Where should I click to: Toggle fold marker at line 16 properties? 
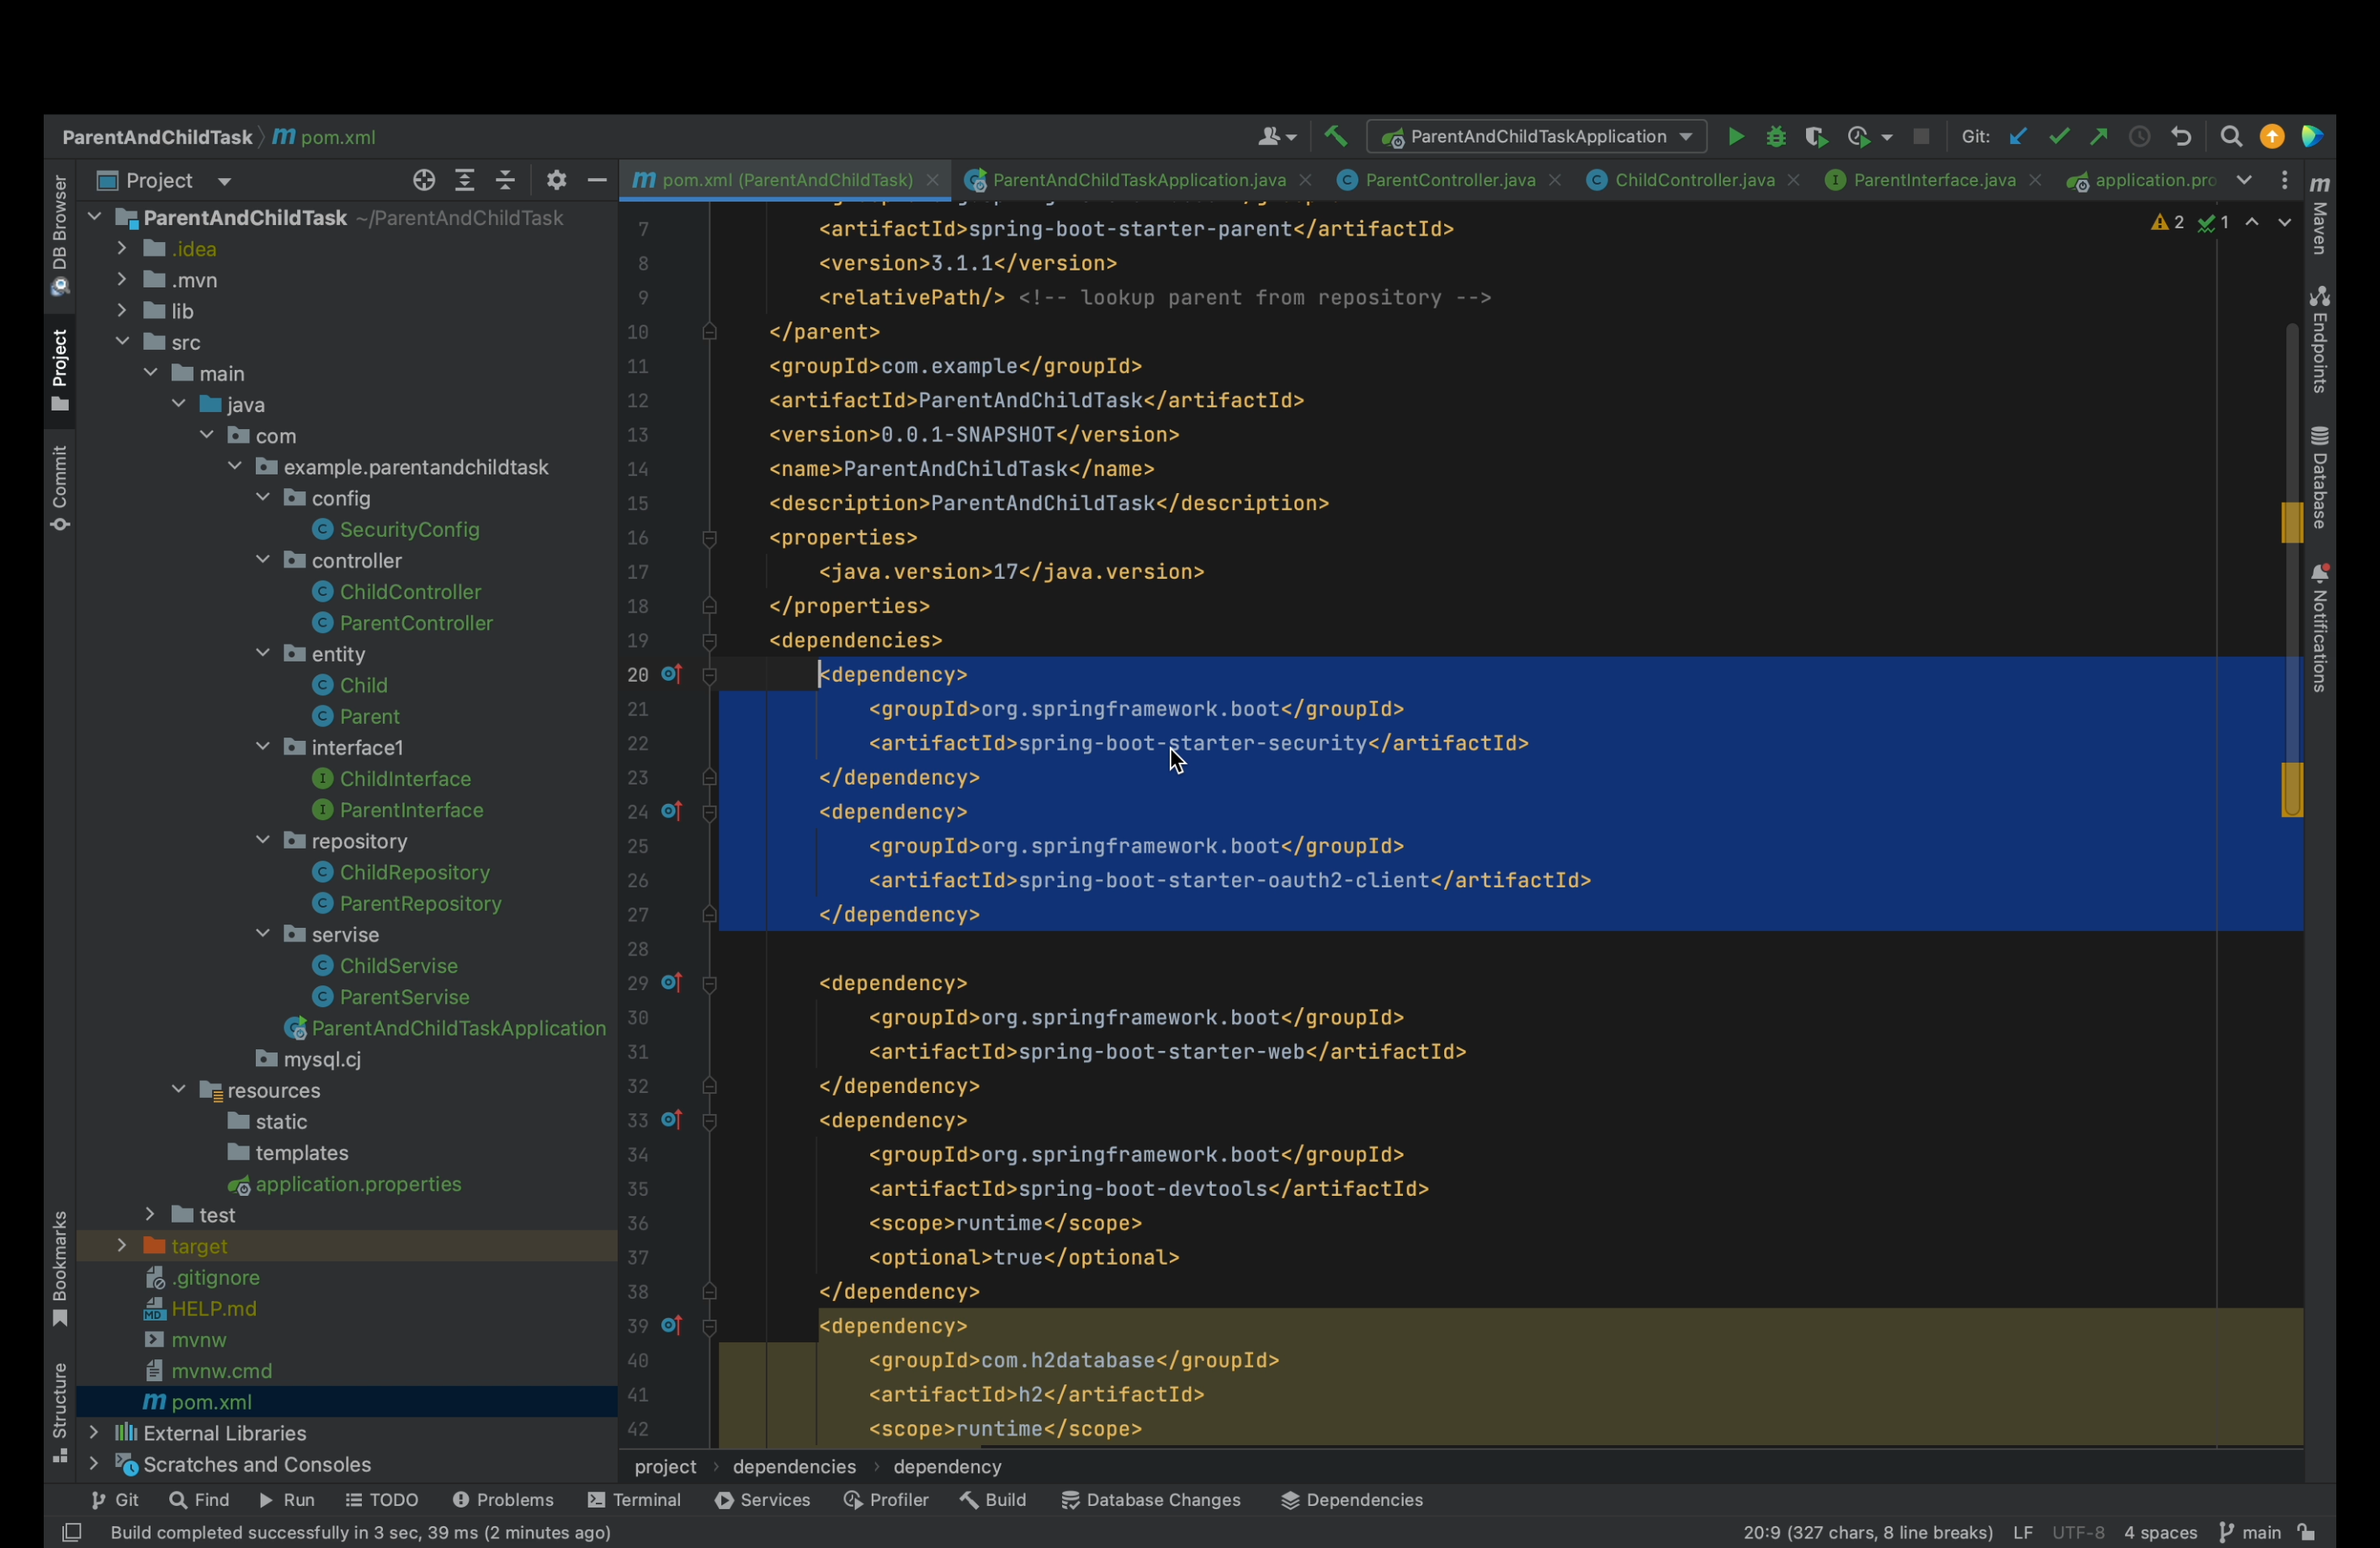coord(709,539)
